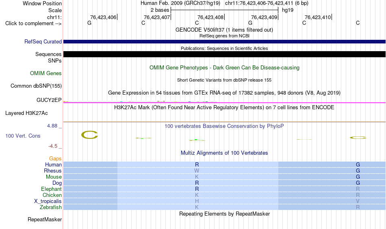
Task: Click the RepeatMasker track label
Action: tap(45, 219)
